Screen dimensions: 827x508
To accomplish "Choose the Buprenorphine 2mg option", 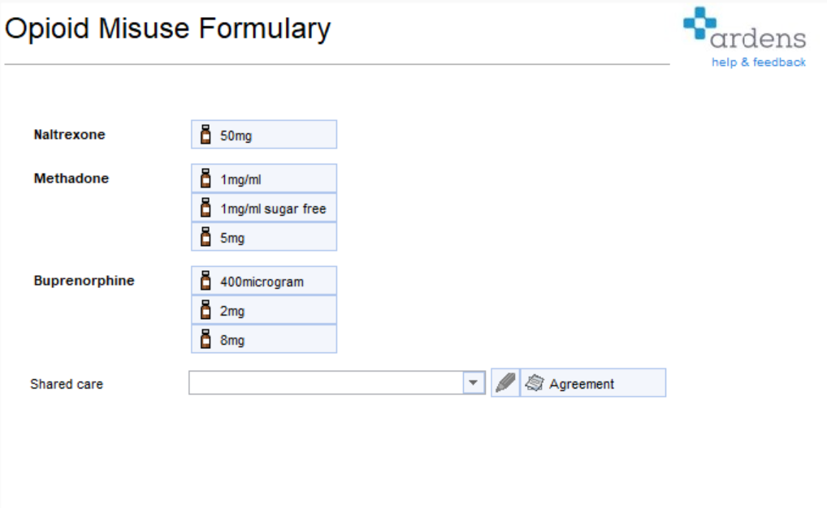I will click(264, 310).
